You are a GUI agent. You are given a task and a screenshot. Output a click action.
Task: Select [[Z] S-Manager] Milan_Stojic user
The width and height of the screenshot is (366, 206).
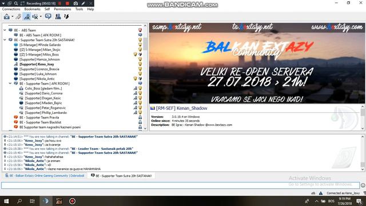[x=40, y=50]
